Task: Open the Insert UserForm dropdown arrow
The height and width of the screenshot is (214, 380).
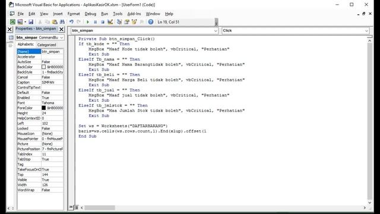Action: pyautogui.click(x=25, y=22)
